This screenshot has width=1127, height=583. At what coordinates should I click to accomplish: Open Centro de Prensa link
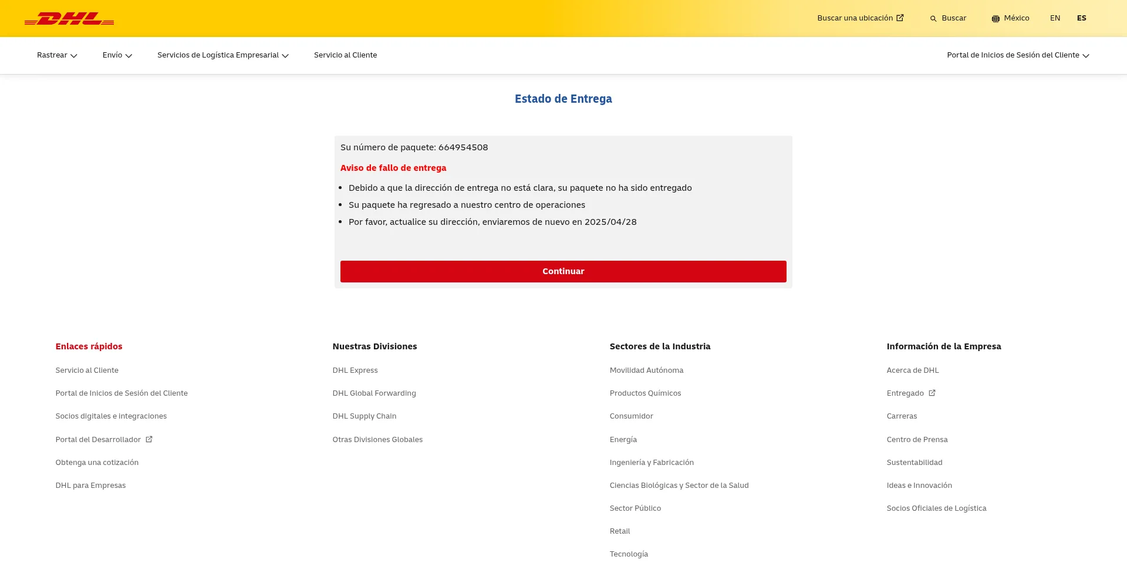point(917,439)
